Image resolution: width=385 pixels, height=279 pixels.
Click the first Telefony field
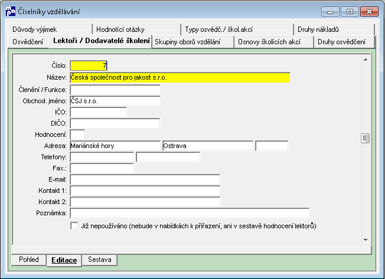click(x=102, y=157)
